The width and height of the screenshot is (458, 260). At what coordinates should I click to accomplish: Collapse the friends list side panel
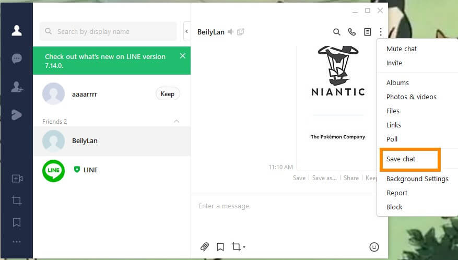tap(186, 32)
